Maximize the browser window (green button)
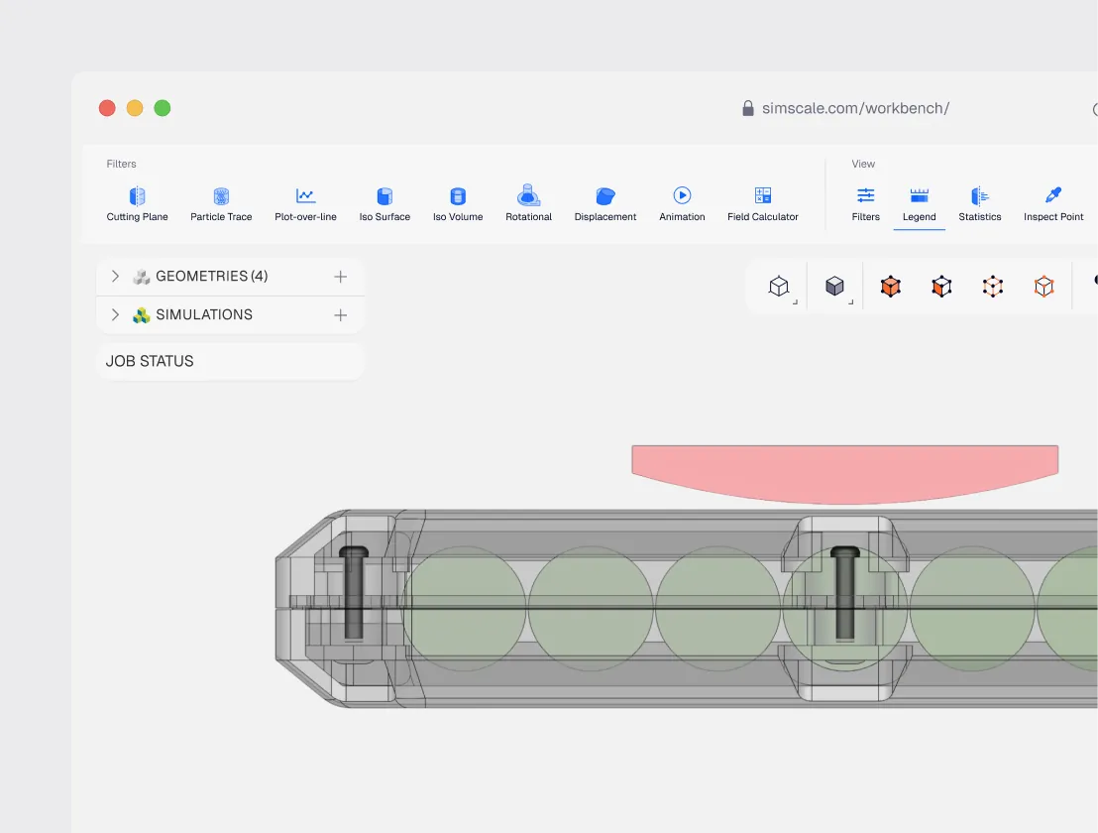The image size is (1098, 833). tap(163, 108)
